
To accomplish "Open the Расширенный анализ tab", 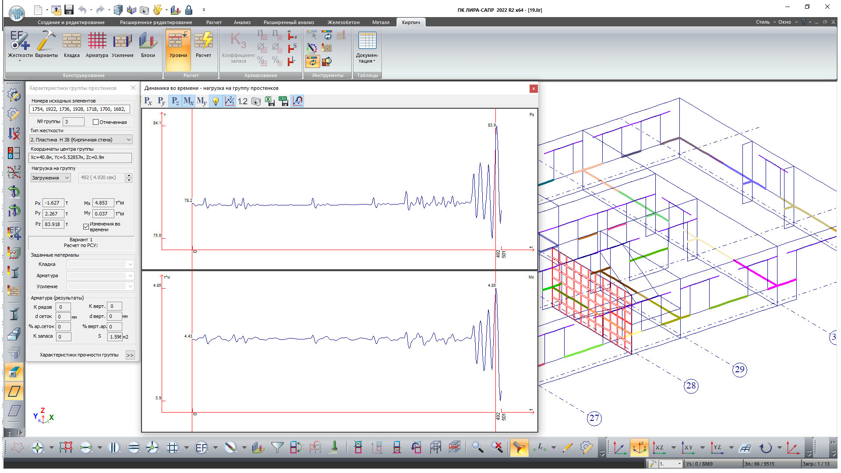I will click(x=289, y=22).
